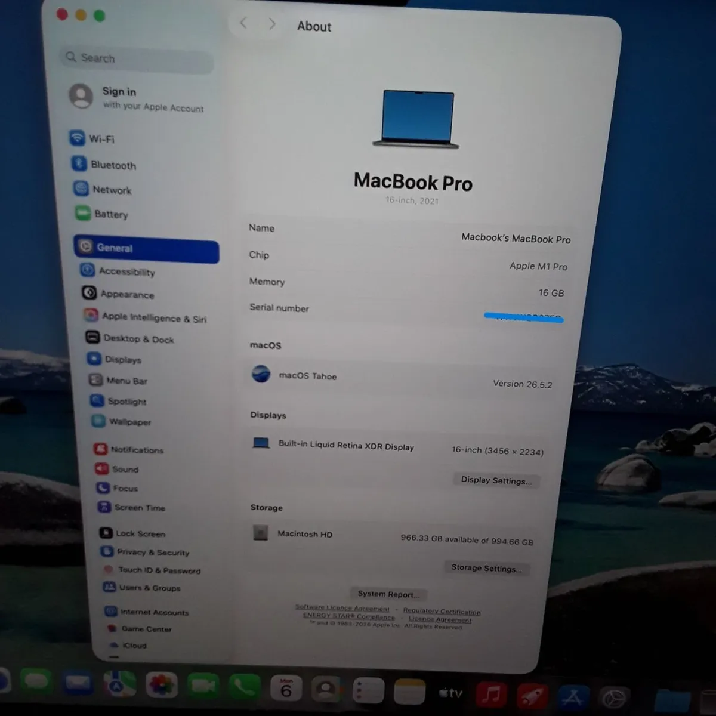Open Users & Groups settings
This screenshot has height=716, width=716.
142,587
